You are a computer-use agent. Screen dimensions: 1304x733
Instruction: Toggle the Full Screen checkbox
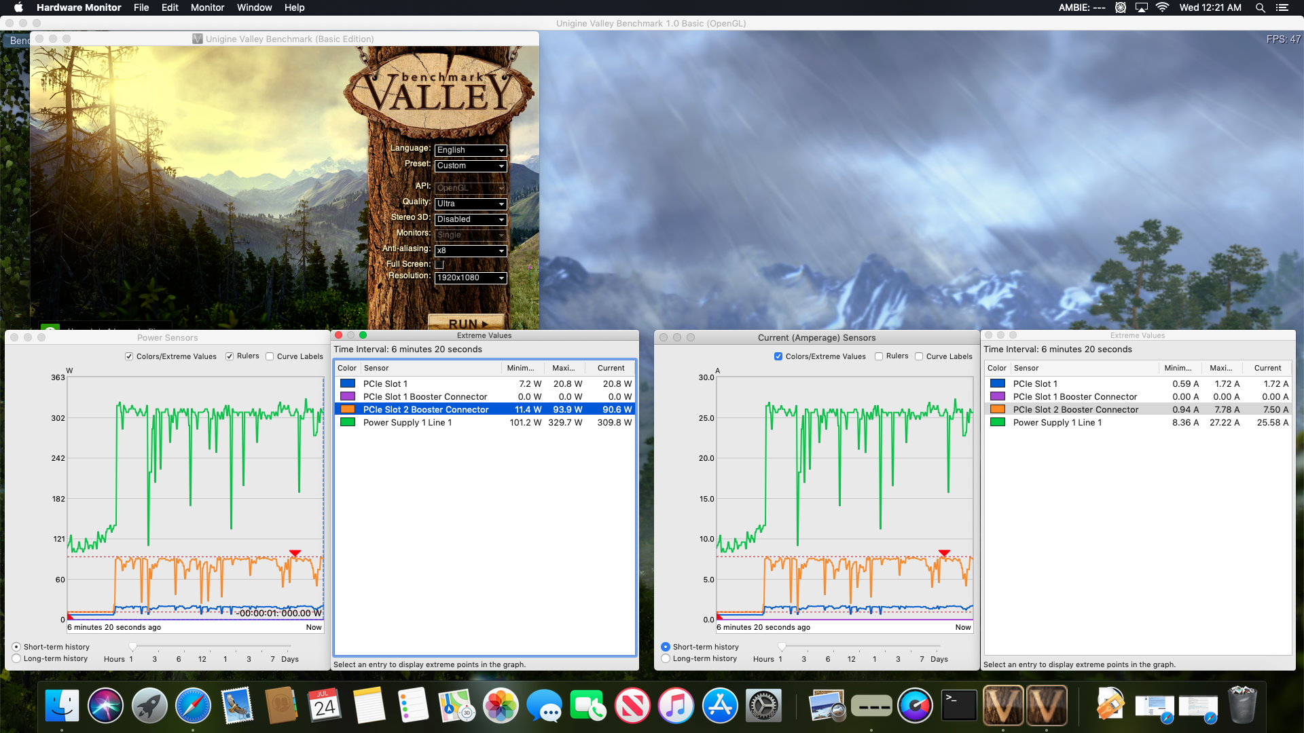click(x=439, y=264)
